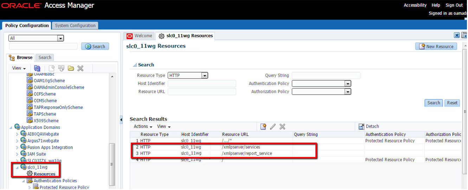Click the Resource URL input field
This screenshot has height=190, width=468.
202,91
